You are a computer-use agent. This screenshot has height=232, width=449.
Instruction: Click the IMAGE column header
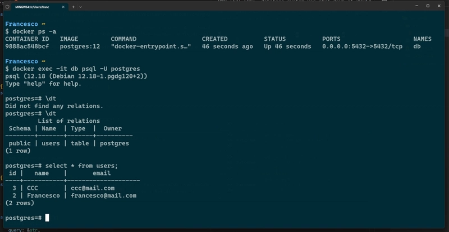click(x=69, y=39)
